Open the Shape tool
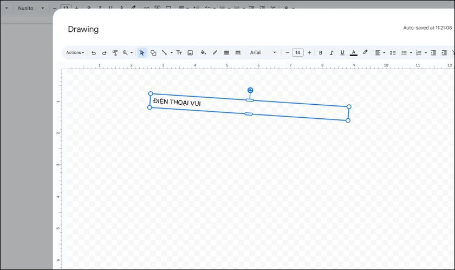 point(153,53)
